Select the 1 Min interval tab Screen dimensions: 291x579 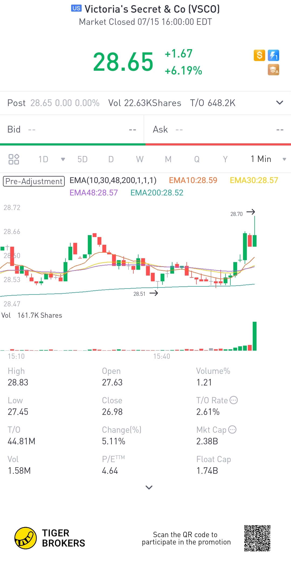tap(261, 159)
